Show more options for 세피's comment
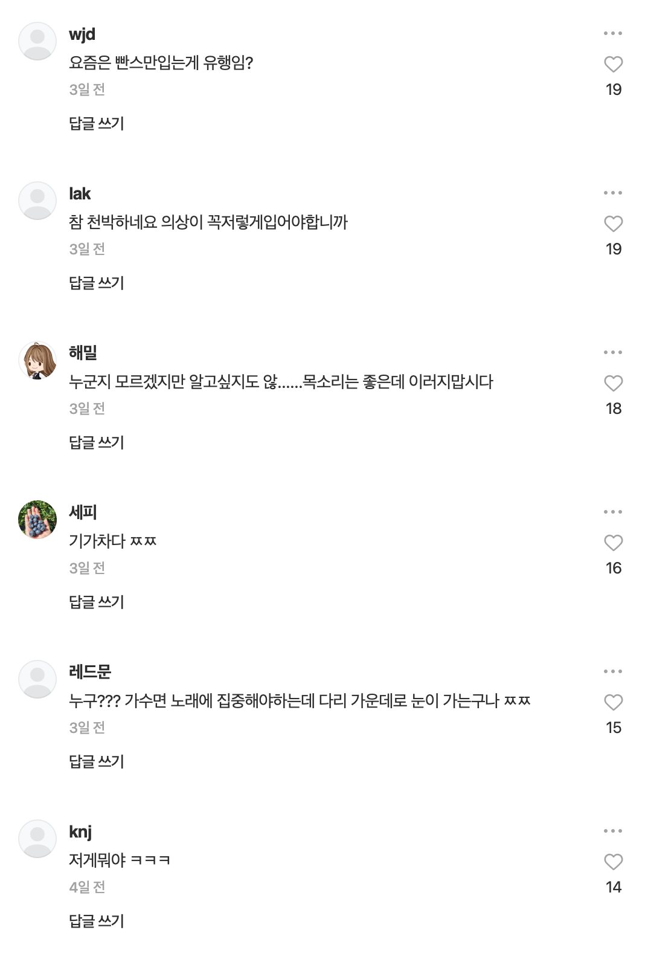The height and width of the screenshot is (962, 645). pos(612,512)
